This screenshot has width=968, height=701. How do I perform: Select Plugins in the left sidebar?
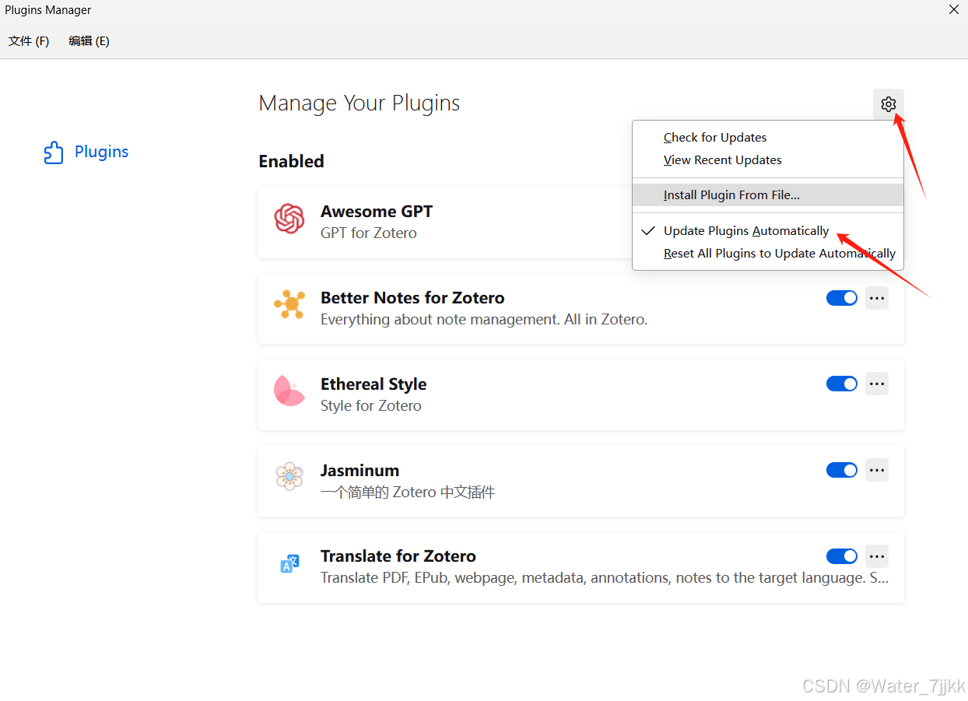point(86,152)
